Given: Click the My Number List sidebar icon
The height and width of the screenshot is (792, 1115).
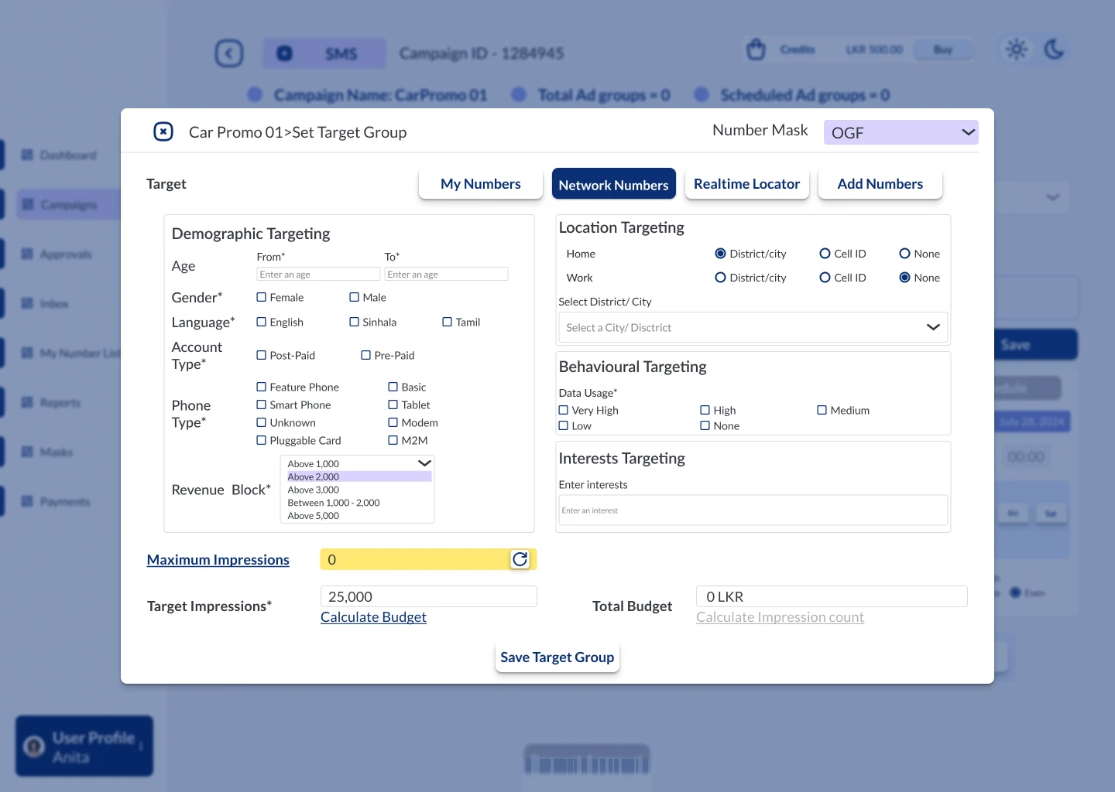Looking at the screenshot, I should tap(27, 353).
